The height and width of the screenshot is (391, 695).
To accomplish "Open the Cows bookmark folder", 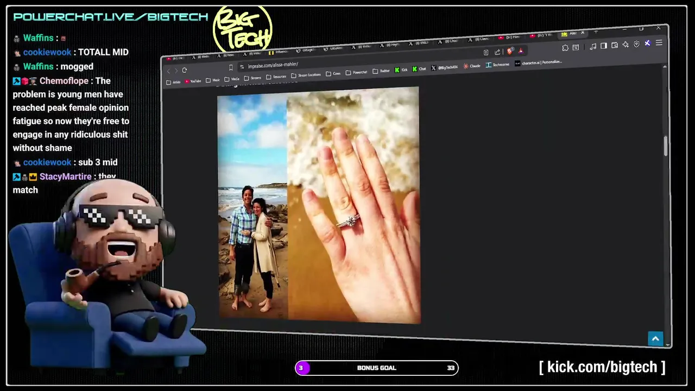I will (x=334, y=74).
